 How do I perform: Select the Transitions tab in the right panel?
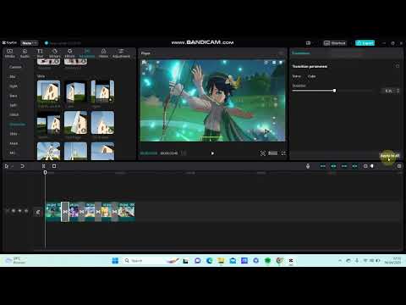(301, 53)
